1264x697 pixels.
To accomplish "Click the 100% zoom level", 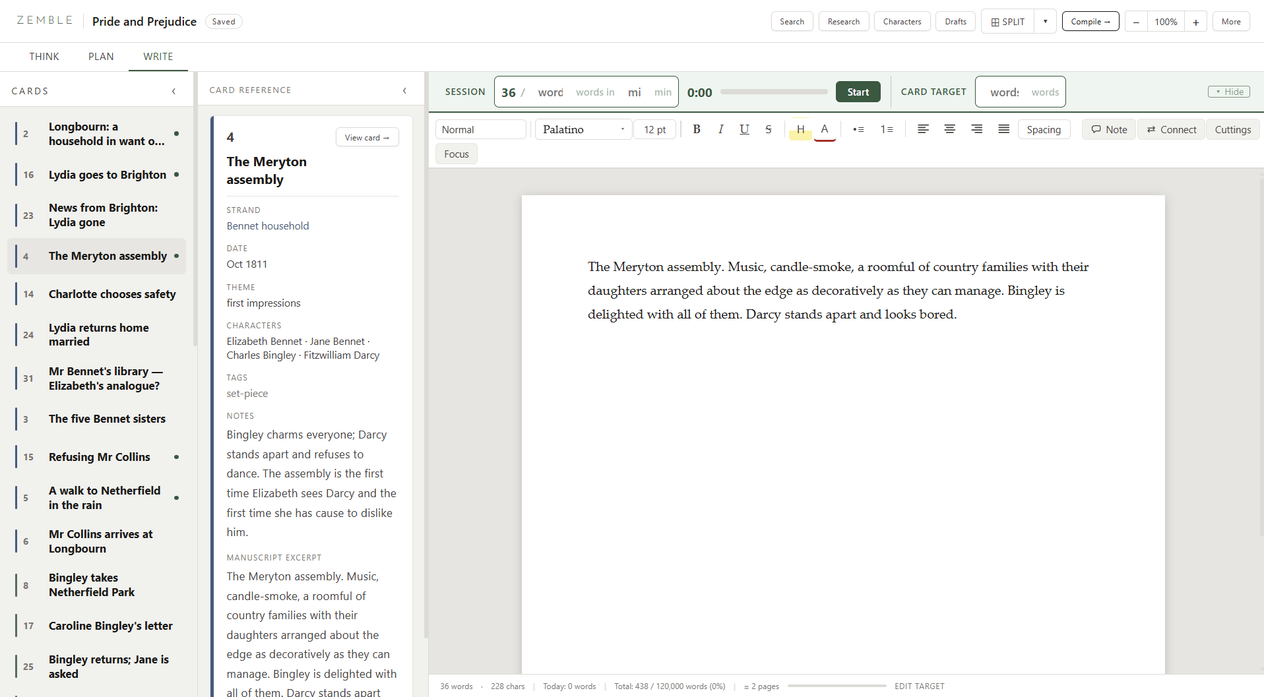I will click(x=1166, y=22).
